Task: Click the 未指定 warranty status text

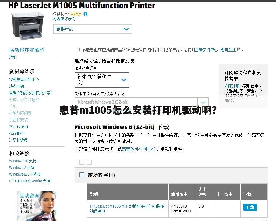Action: (x=76, y=14)
